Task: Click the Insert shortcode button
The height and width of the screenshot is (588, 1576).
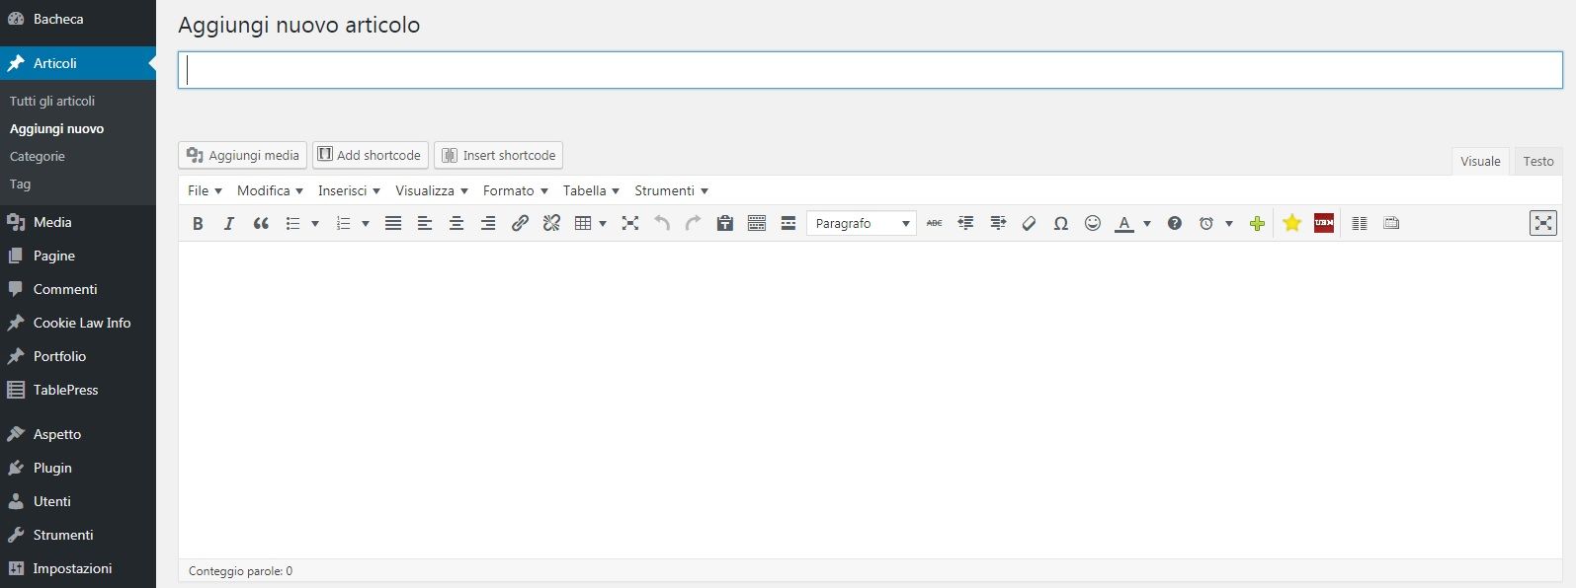Action: pos(499,155)
